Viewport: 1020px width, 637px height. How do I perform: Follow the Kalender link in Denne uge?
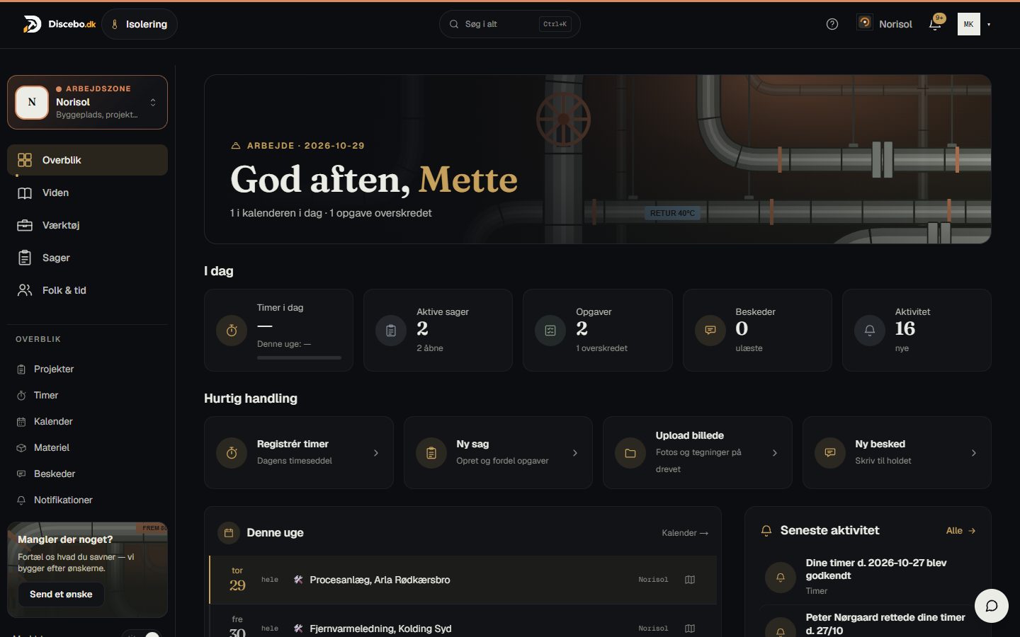[685, 533]
